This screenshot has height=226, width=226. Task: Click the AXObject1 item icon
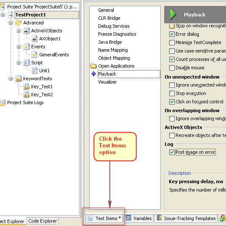click(x=35, y=39)
